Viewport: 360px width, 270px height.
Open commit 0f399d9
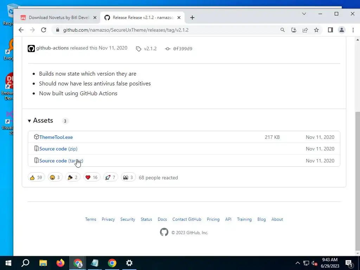[x=182, y=49]
